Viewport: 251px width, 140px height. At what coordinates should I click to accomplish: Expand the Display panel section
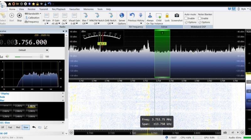63,93
